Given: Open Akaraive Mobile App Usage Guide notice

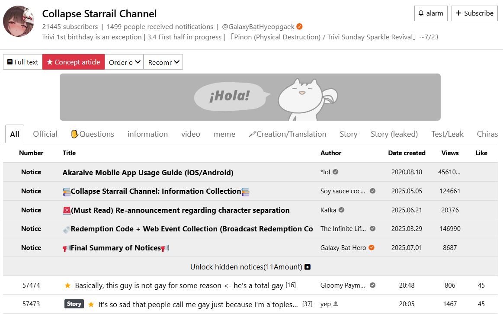Looking at the screenshot, I should (148, 172).
